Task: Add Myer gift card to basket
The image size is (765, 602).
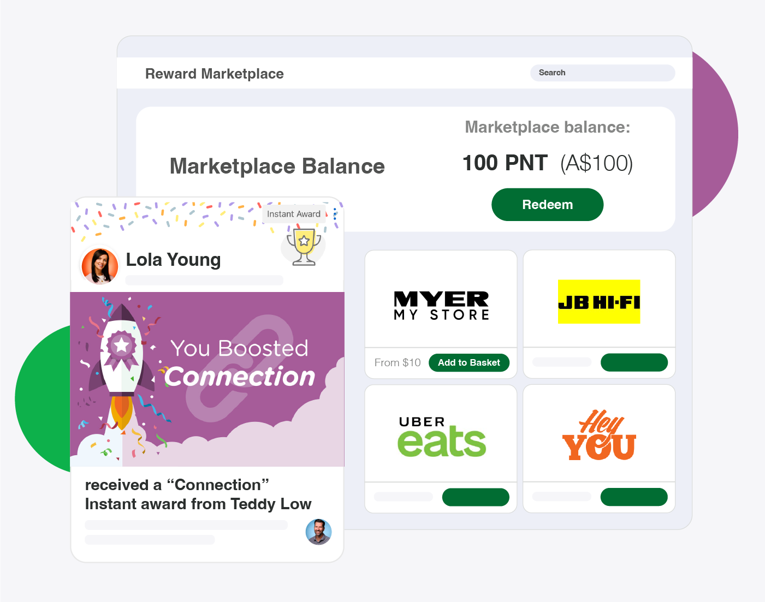Action: [x=469, y=362]
